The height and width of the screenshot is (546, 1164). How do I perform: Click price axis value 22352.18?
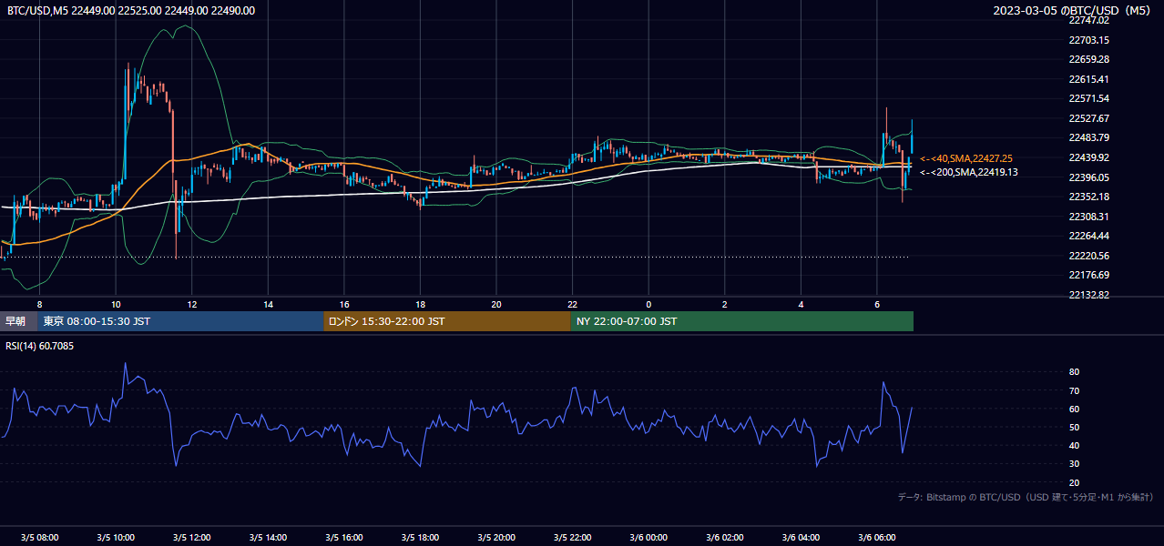tap(1088, 197)
